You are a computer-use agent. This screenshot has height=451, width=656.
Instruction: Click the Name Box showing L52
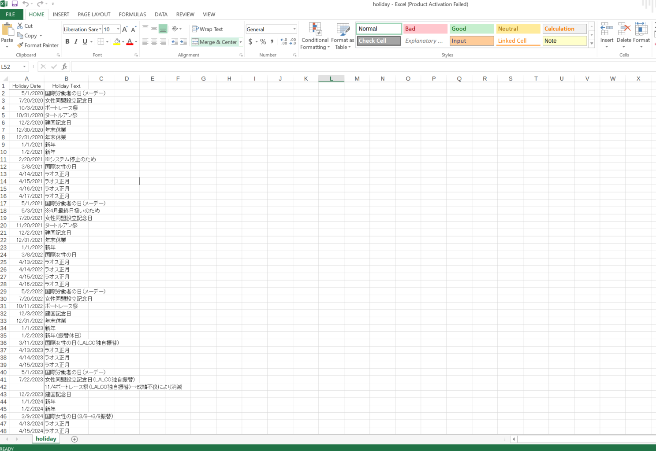(11, 67)
